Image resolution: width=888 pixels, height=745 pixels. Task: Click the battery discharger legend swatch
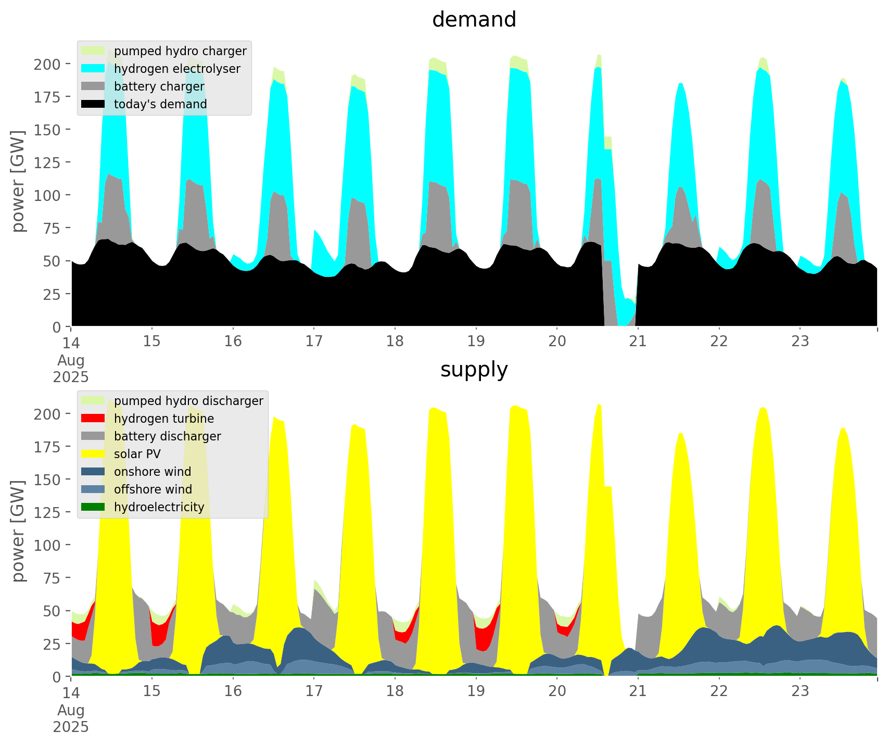click(x=93, y=436)
